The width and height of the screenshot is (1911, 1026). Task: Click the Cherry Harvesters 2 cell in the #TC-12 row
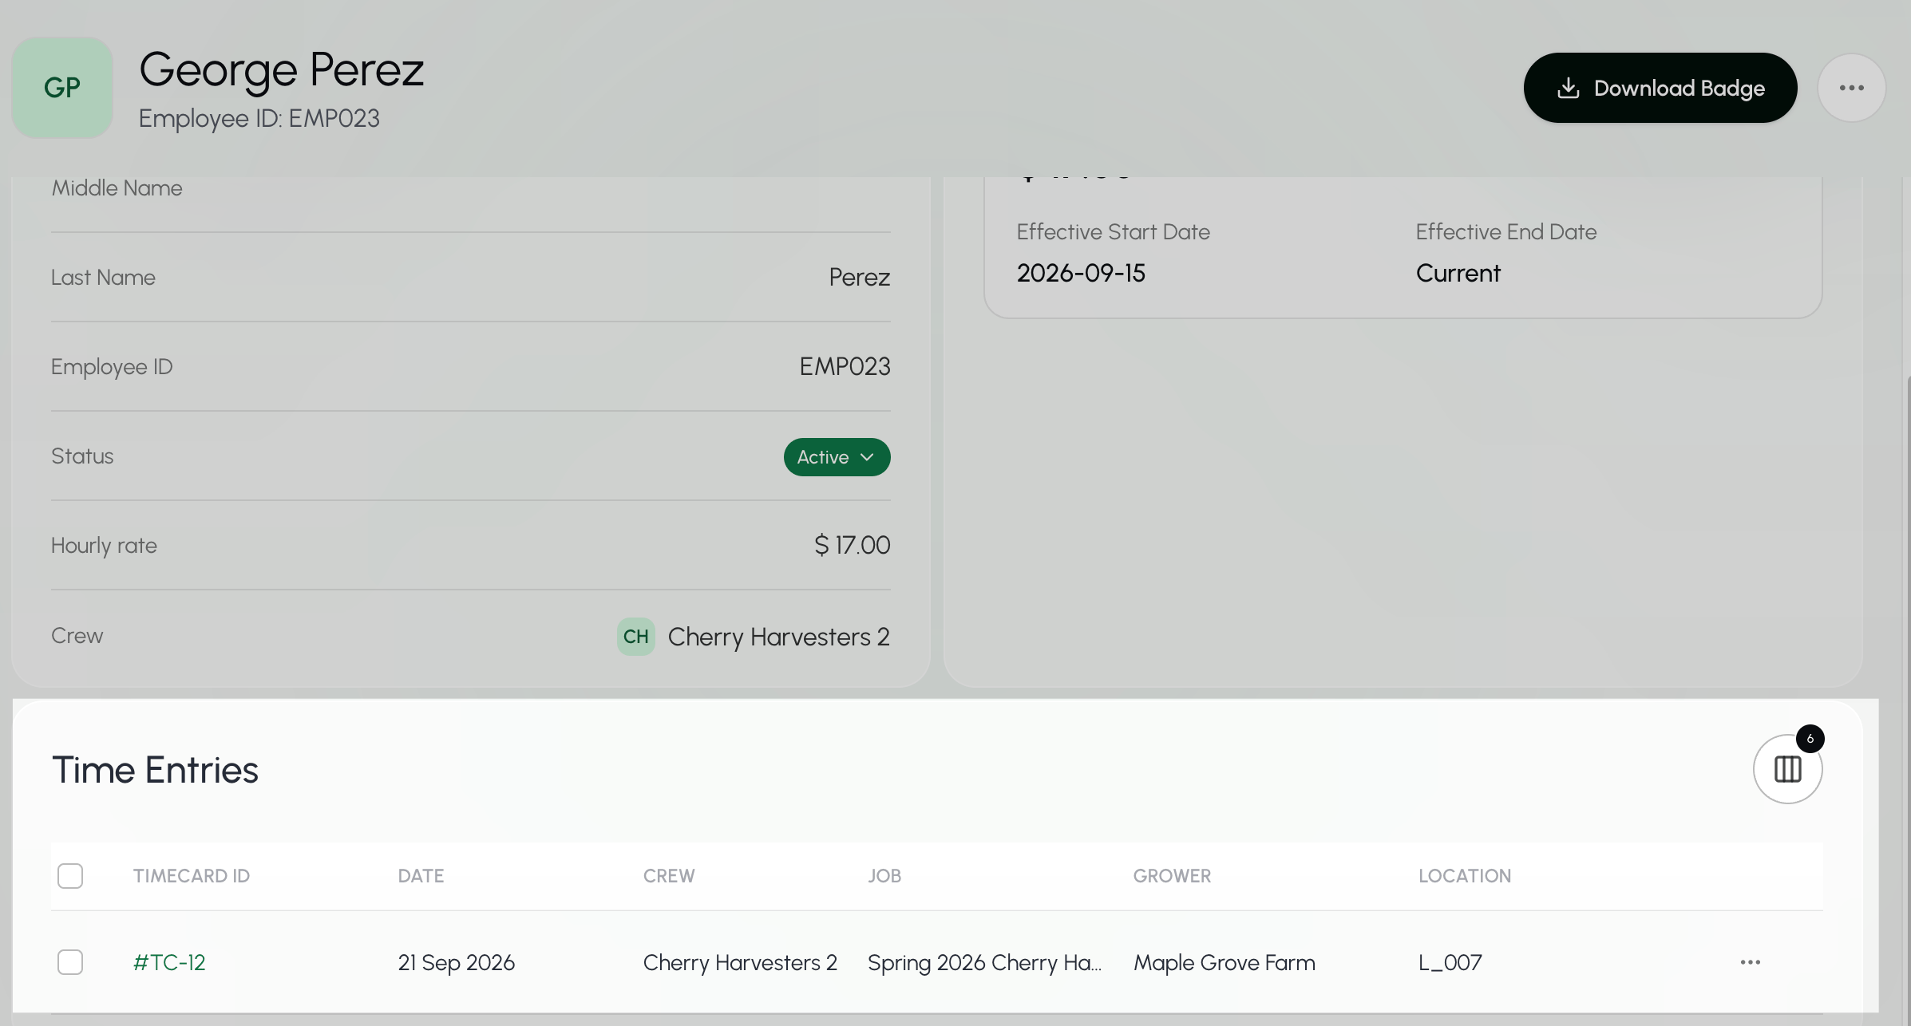(740, 962)
